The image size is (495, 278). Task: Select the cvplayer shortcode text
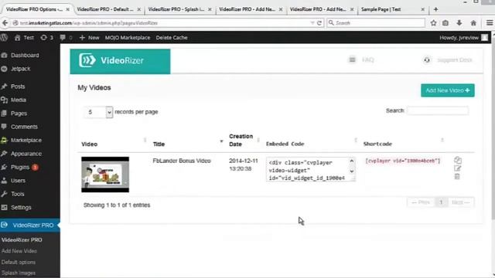tap(402, 161)
